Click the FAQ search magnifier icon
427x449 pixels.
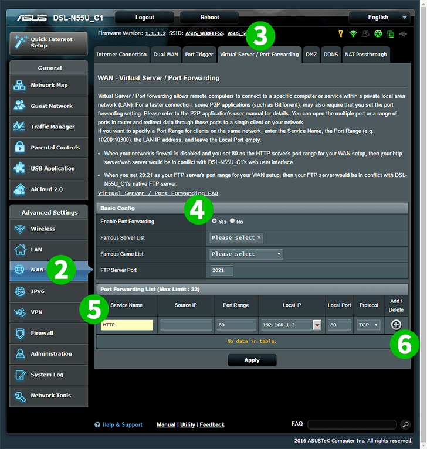(405, 424)
